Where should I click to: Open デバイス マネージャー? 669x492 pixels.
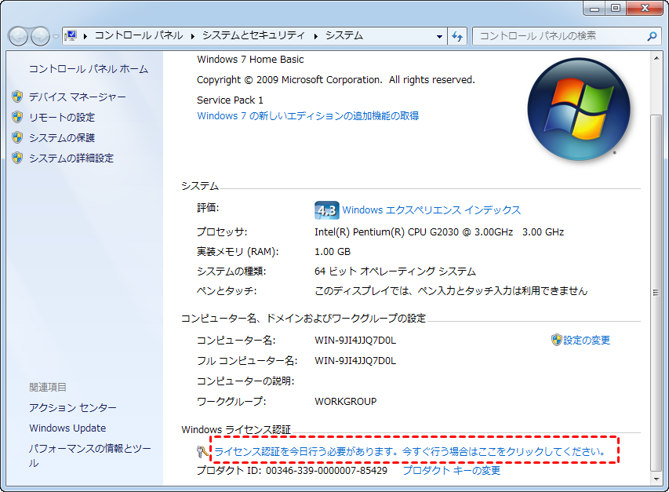[x=77, y=97]
